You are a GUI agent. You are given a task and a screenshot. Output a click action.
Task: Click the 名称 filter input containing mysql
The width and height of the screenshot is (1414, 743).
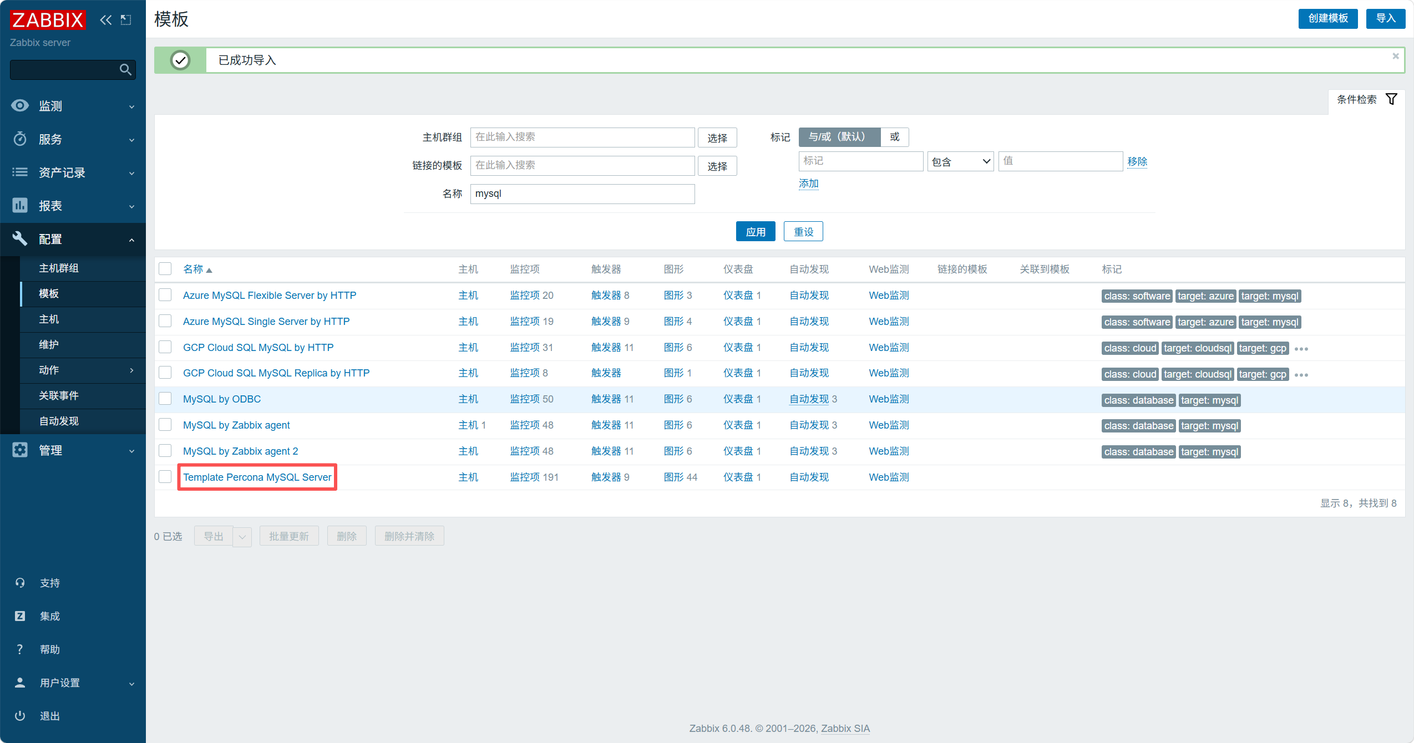(582, 194)
